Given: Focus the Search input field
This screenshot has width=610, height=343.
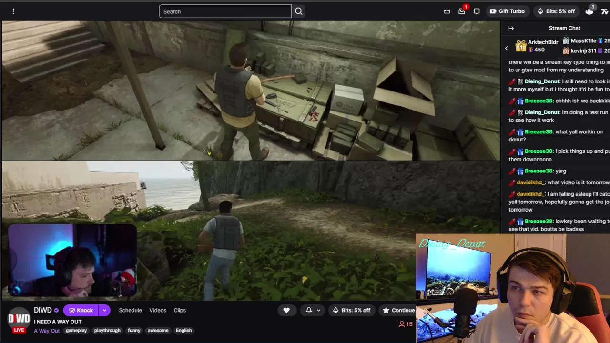Looking at the screenshot, I should [225, 11].
